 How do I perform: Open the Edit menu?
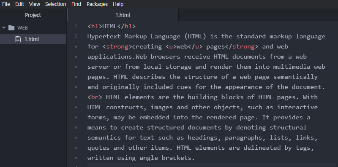click(19, 4)
